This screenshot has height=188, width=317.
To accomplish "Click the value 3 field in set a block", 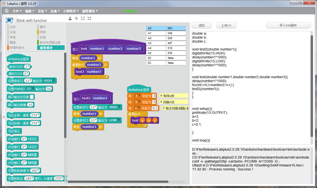I will [154, 95].
